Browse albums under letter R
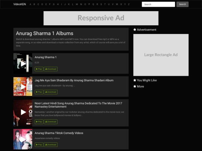 tap(97, 4)
